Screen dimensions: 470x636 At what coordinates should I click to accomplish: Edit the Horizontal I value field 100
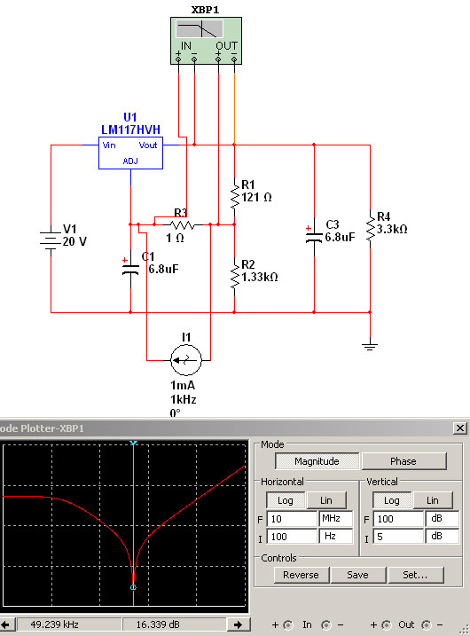click(x=292, y=537)
